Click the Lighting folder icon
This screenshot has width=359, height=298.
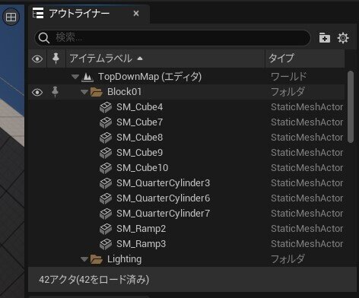(x=97, y=259)
